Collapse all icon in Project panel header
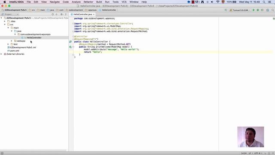Screen dimensions: 275x155 pyautogui.click(x=56, y=14)
